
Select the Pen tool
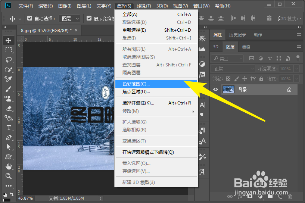[x=8, y=137]
